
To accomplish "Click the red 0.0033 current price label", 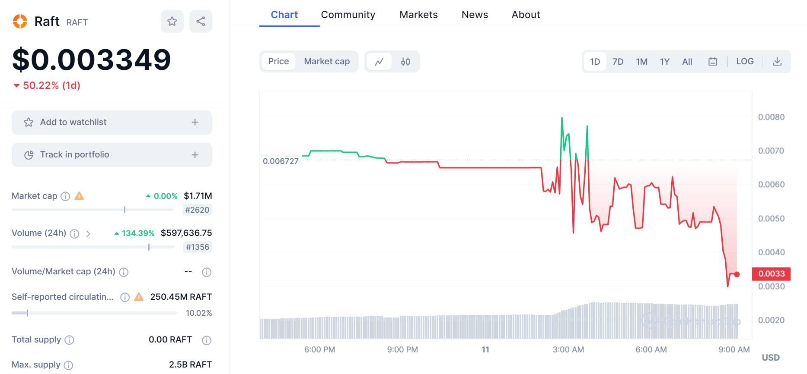I will click(x=772, y=274).
